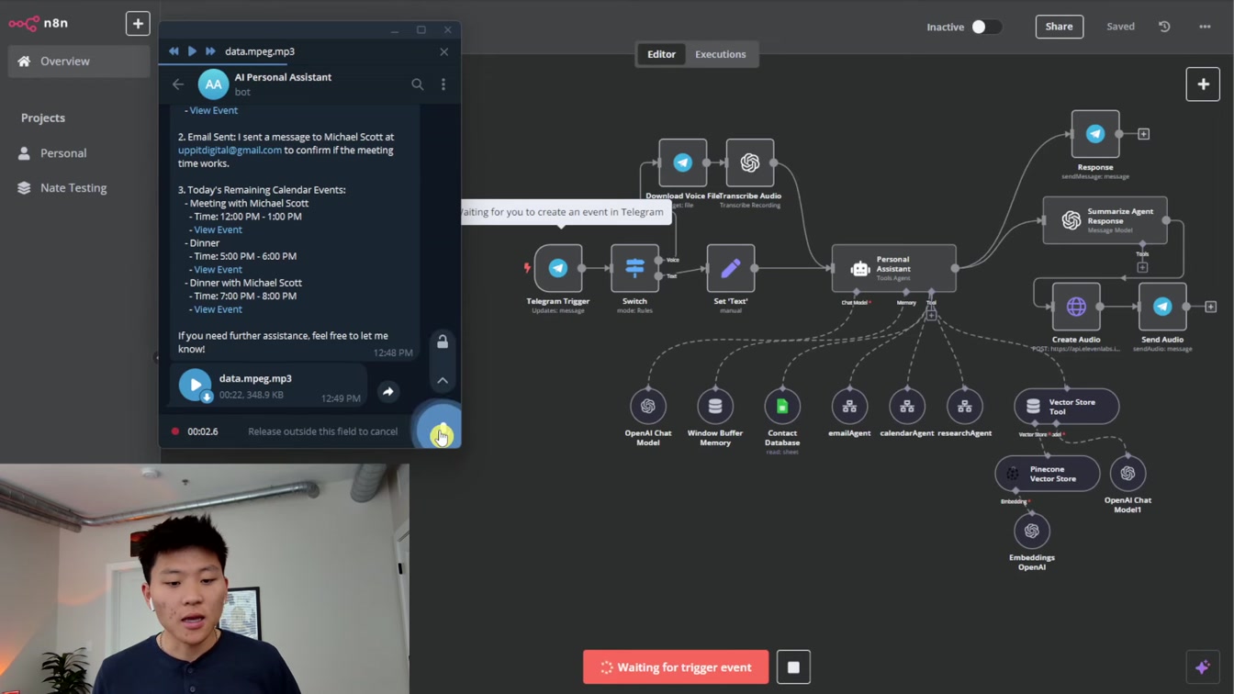Open the calendarAgent tool node
1234x694 pixels.
pos(907,406)
